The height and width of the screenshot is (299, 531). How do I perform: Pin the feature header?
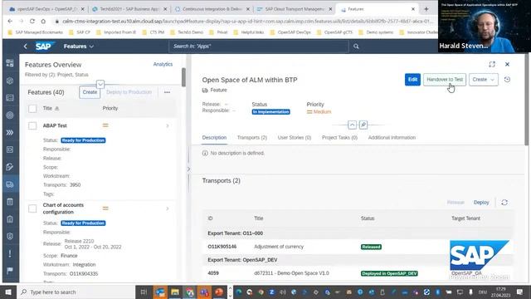[x=363, y=125]
